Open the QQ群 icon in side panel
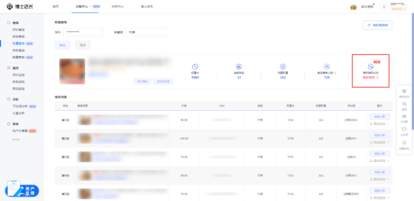 (404, 116)
